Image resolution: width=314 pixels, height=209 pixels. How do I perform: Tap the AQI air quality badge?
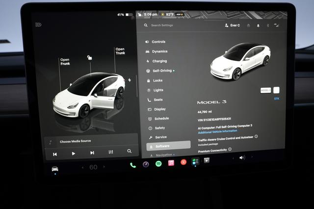pyautogui.click(x=180, y=14)
